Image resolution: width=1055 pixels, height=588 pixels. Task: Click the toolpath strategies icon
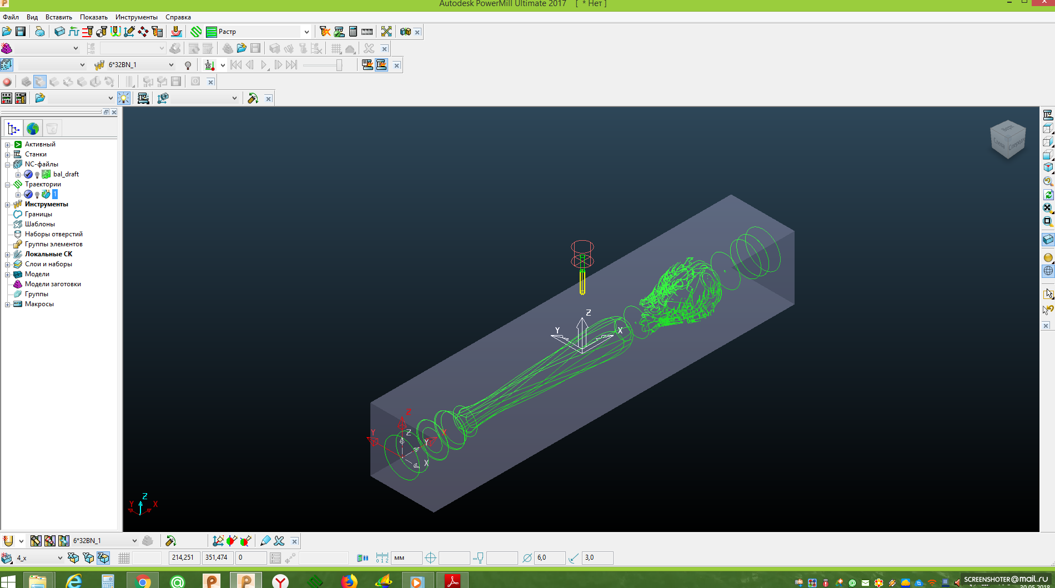click(x=196, y=32)
